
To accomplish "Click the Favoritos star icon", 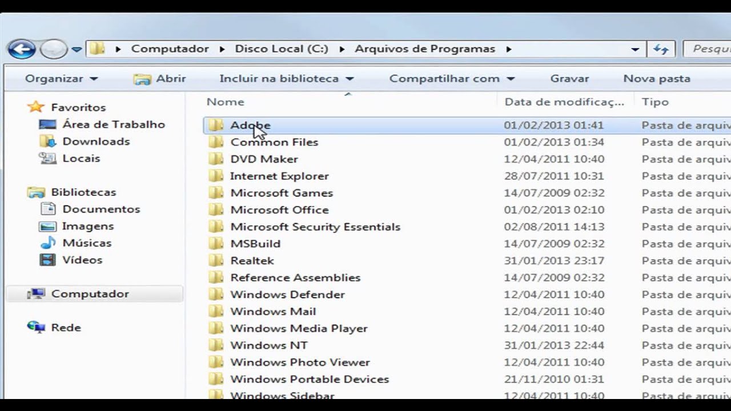I will click(x=36, y=107).
